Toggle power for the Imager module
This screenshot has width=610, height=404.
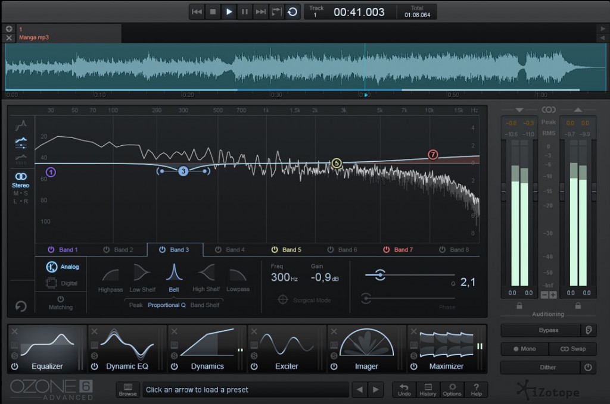(334, 367)
